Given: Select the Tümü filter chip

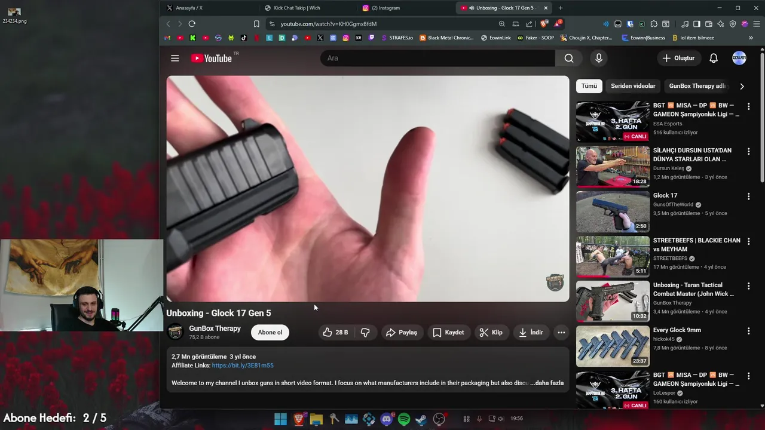Looking at the screenshot, I should coord(589,86).
